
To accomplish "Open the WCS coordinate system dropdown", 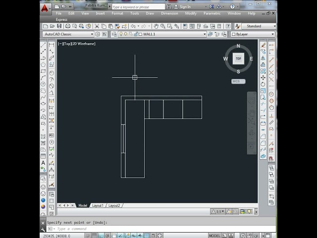I will (x=238, y=81).
